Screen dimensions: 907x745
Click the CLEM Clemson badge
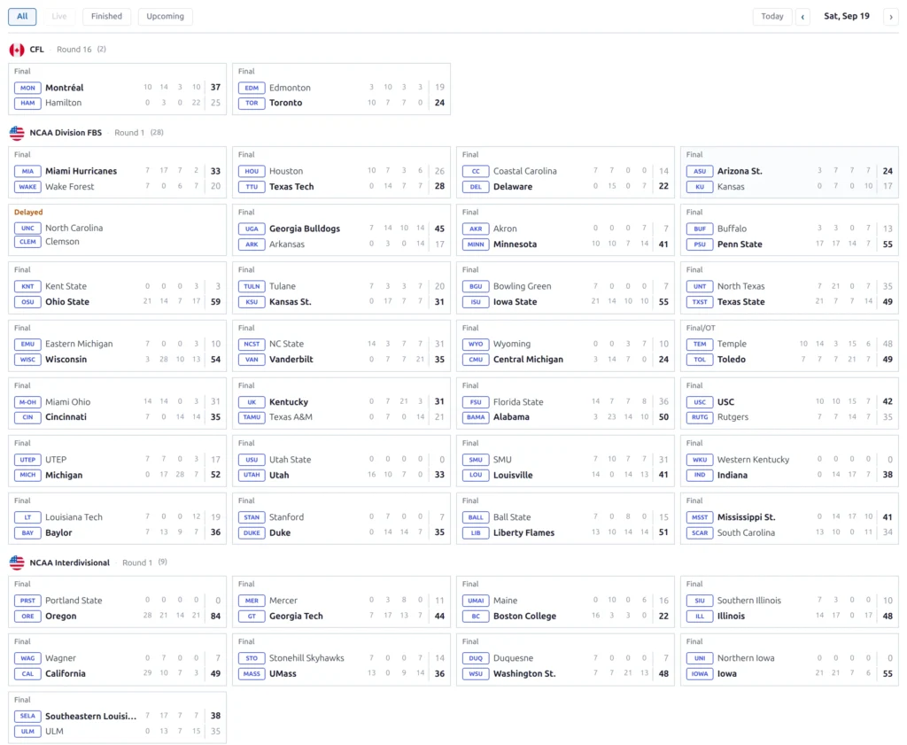point(27,242)
